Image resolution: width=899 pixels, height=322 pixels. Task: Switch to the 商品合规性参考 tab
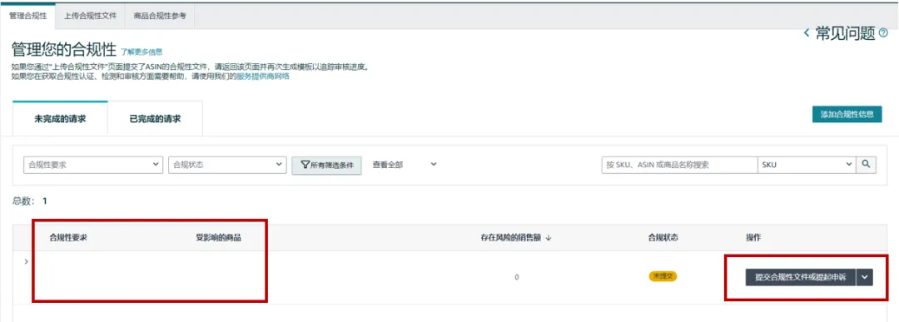160,16
